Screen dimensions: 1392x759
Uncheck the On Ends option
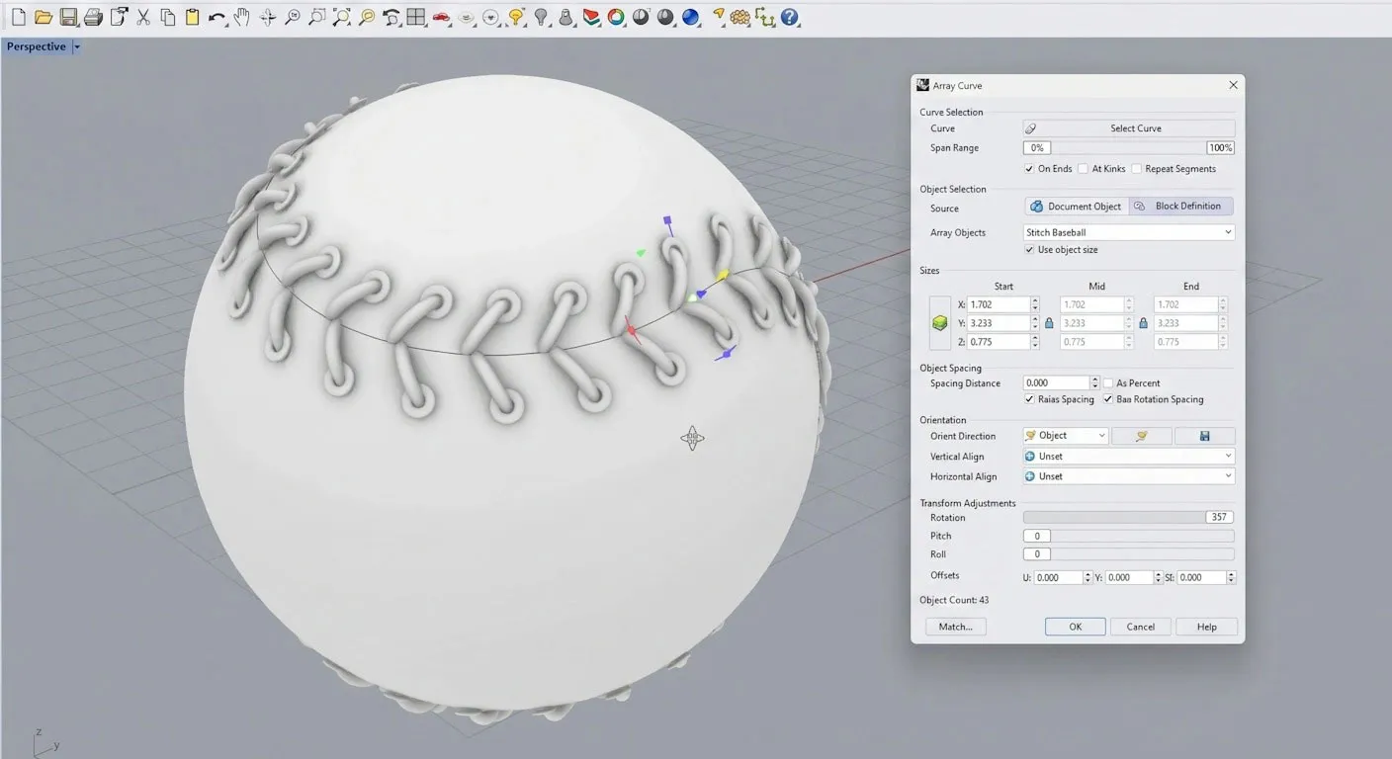coord(1029,168)
